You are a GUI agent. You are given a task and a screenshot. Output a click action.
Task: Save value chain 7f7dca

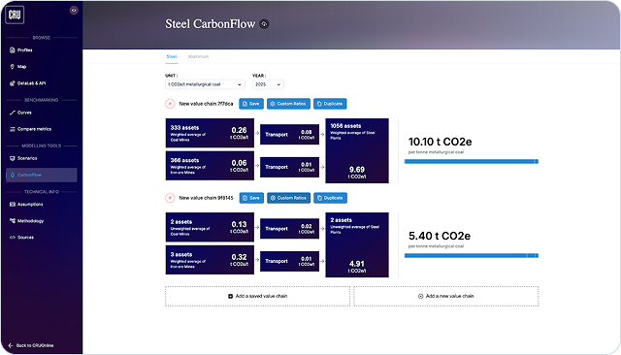251,104
